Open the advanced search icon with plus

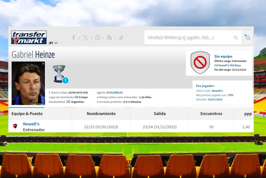[247, 37]
